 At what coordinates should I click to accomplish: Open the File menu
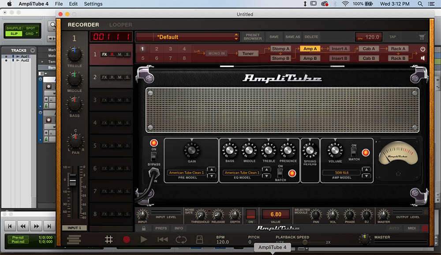[x=59, y=4]
